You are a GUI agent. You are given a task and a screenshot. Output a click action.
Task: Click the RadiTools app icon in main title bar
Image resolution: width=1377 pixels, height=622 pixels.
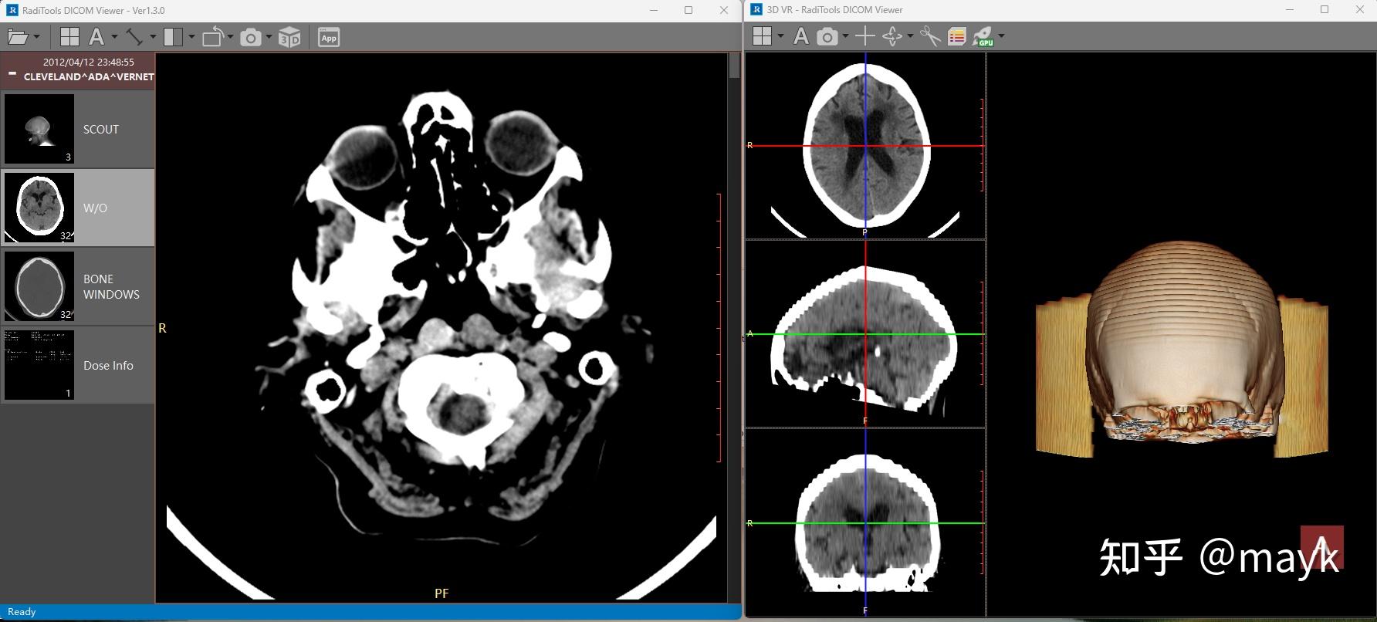(12, 10)
